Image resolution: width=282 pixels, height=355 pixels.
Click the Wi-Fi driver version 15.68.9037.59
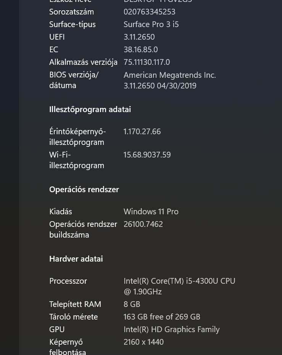point(147,155)
